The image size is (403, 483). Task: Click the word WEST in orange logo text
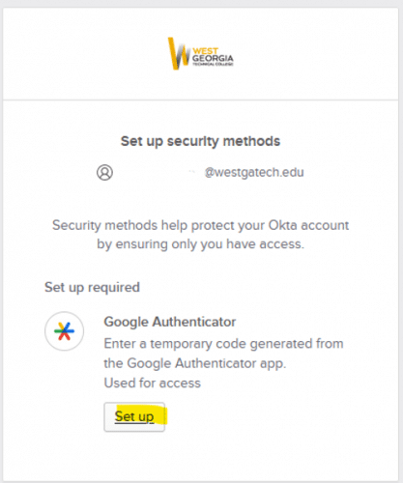[205, 51]
